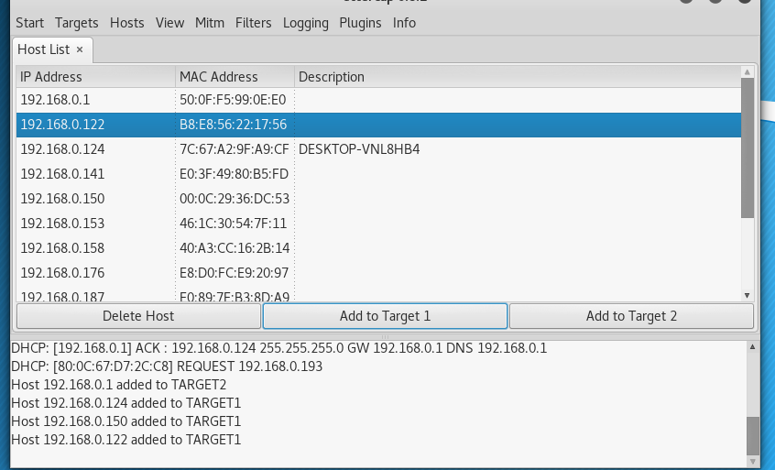Click Delete Host button

[x=138, y=316]
